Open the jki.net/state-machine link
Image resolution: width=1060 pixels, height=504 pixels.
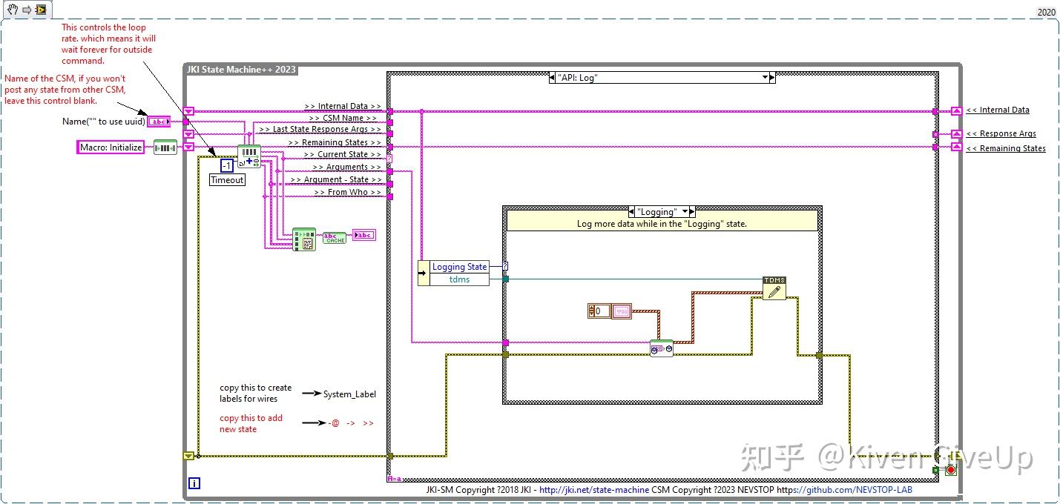(594, 490)
